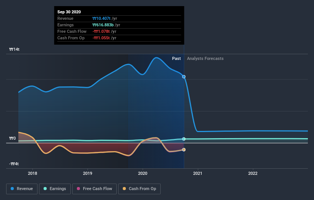Click the ₩10.407t revenue value in tooltip
The image size is (314, 200).
[x=101, y=18]
